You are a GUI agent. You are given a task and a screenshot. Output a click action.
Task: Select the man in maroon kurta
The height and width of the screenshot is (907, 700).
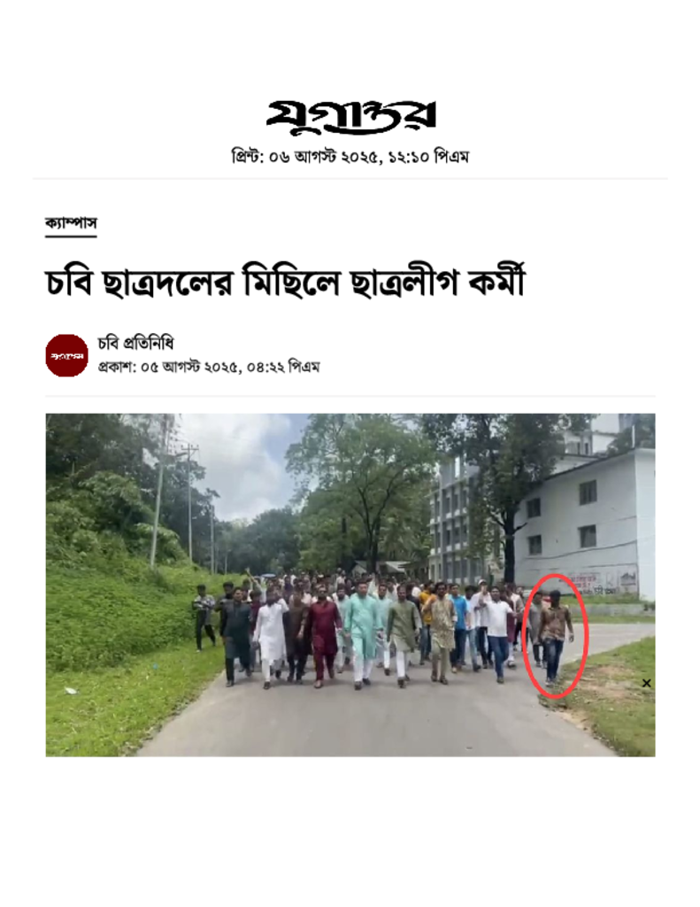tap(322, 636)
